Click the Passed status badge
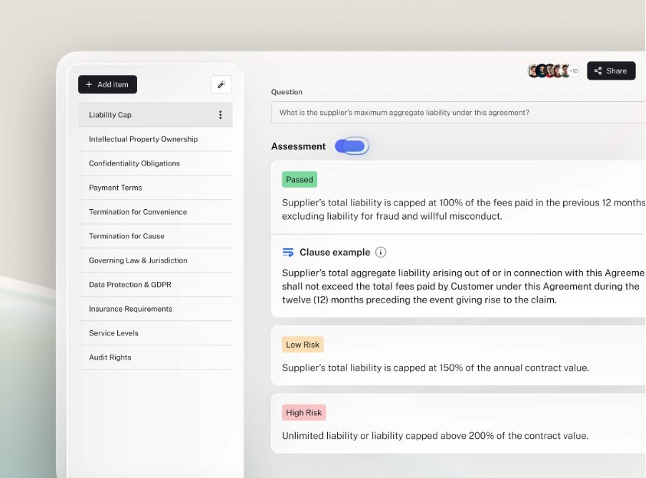The image size is (646, 478). [x=299, y=179]
